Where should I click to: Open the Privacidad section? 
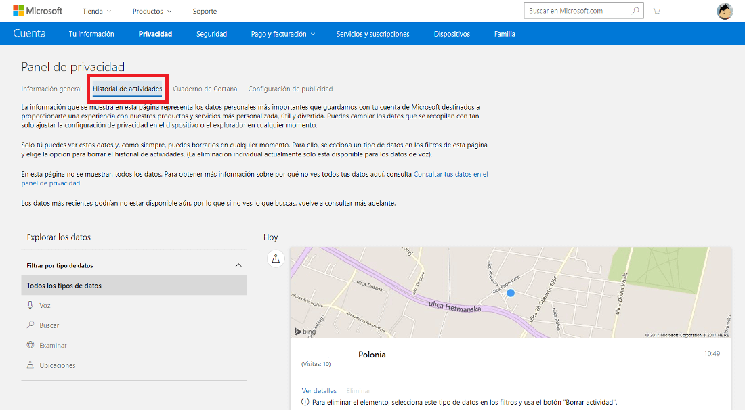(155, 34)
